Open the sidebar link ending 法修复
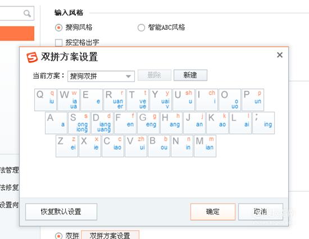Viewport: 309px width, 239px height. point(9,187)
